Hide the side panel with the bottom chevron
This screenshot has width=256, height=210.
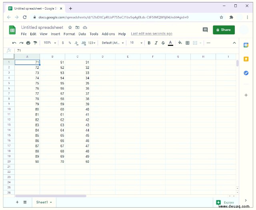coord(246,200)
